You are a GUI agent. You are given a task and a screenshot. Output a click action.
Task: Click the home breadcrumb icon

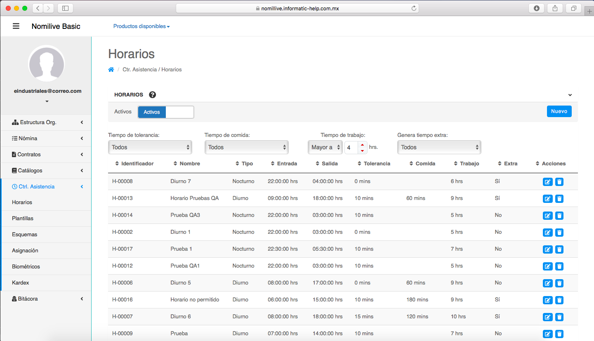click(111, 70)
